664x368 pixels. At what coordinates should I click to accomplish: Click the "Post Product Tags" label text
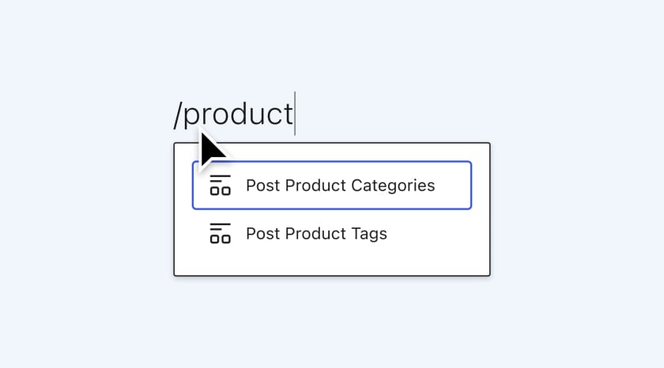coord(316,234)
